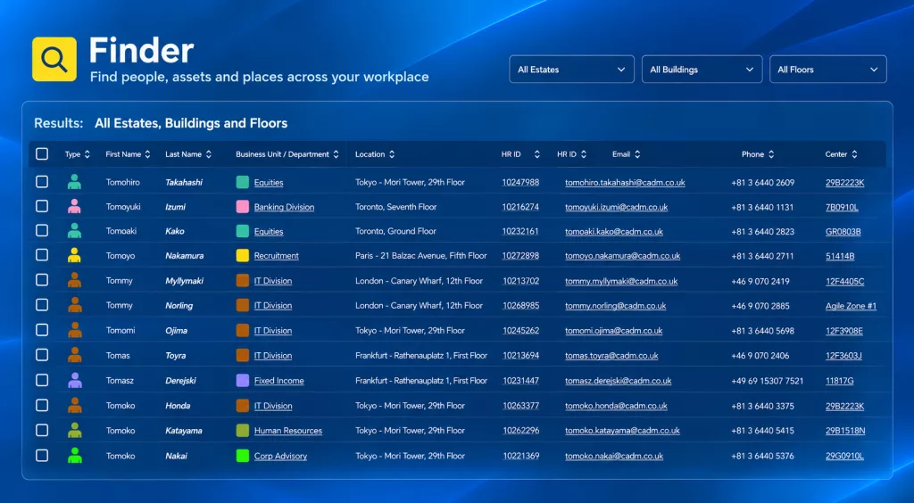This screenshot has height=503, width=914.
Task: Sort by Type column arrows
Action: coord(87,154)
